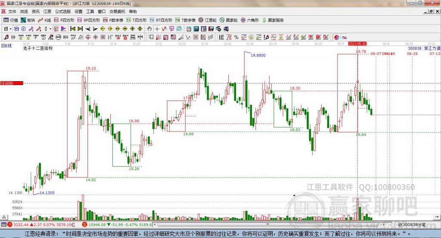Click the 沪 index indicator in status bar
This screenshot has height=238, width=441.
pos(10,225)
